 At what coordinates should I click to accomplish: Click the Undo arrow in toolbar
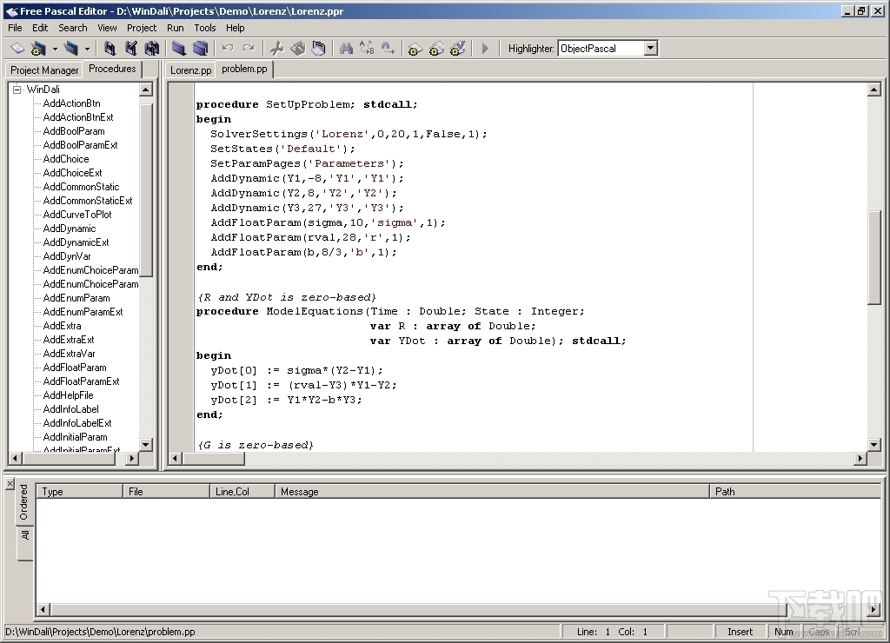click(x=228, y=49)
